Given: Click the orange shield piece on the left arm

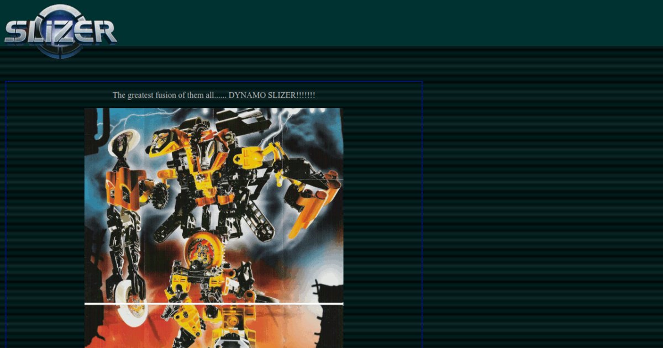Looking at the screenshot, I should (123, 188).
